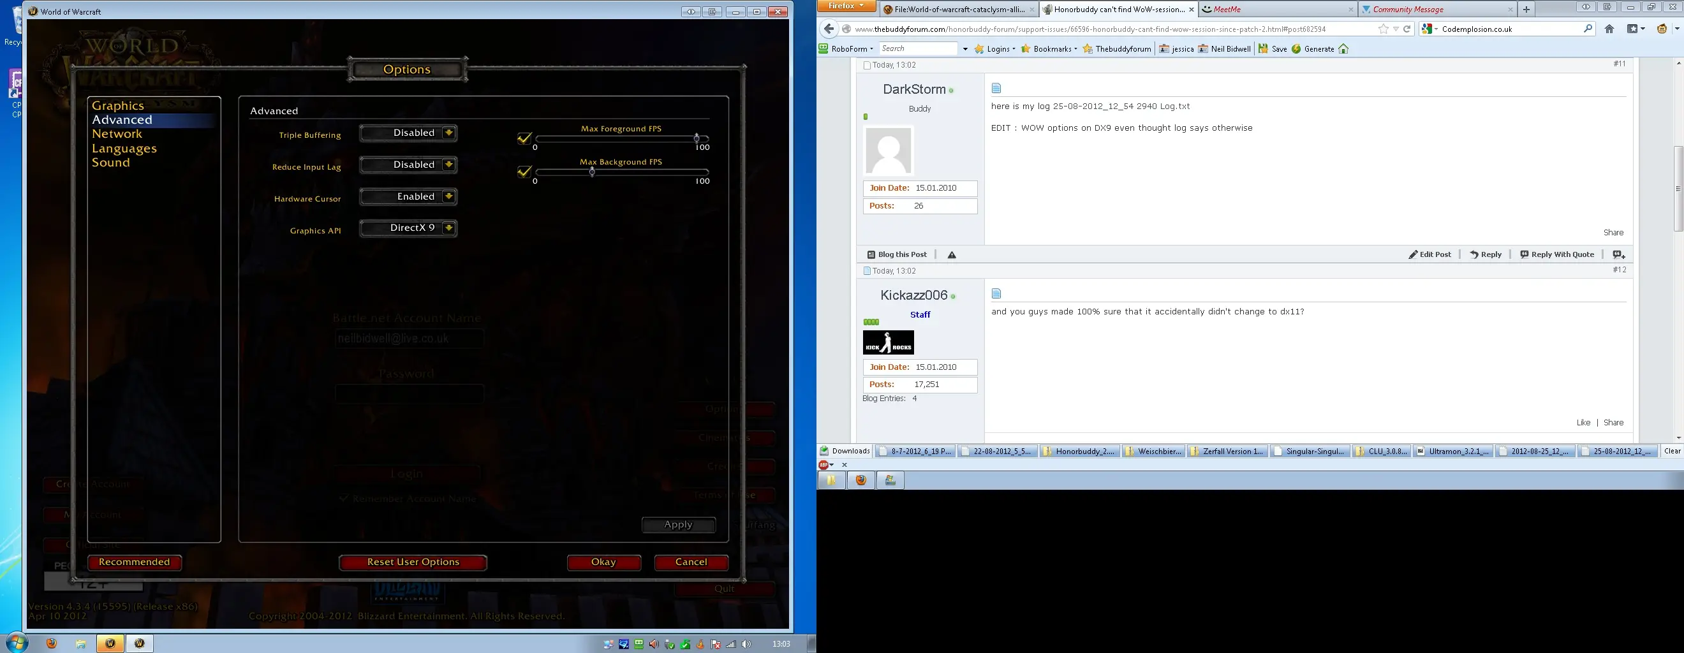Clear the downloads bar
The width and height of the screenshot is (1684, 653).
pos(1673,451)
